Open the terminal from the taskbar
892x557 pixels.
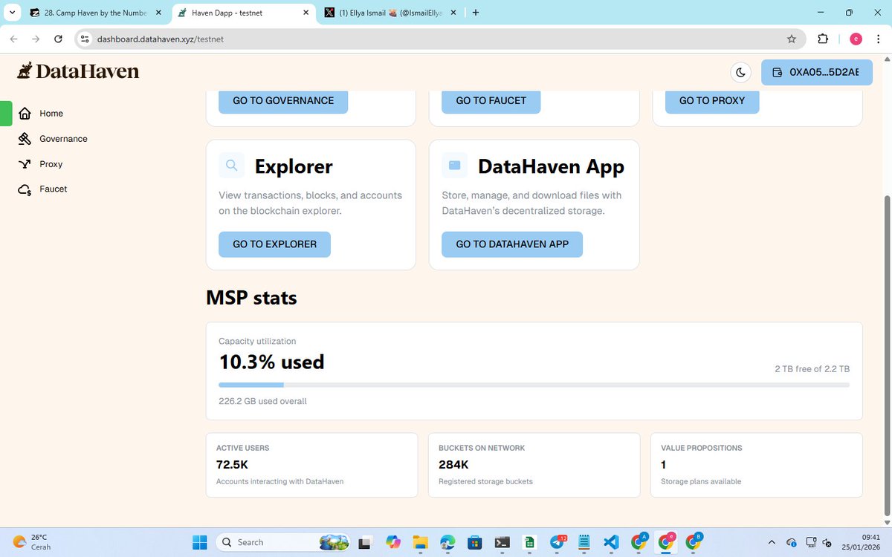coord(502,542)
